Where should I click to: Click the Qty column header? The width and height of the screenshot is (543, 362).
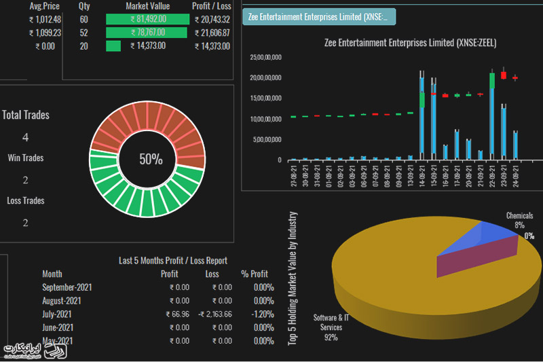click(x=84, y=6)
